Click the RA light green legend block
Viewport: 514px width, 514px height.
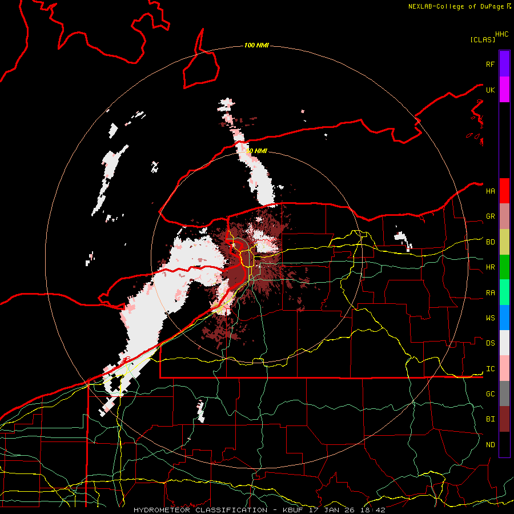pyautogui.click(x=504, y=292)
